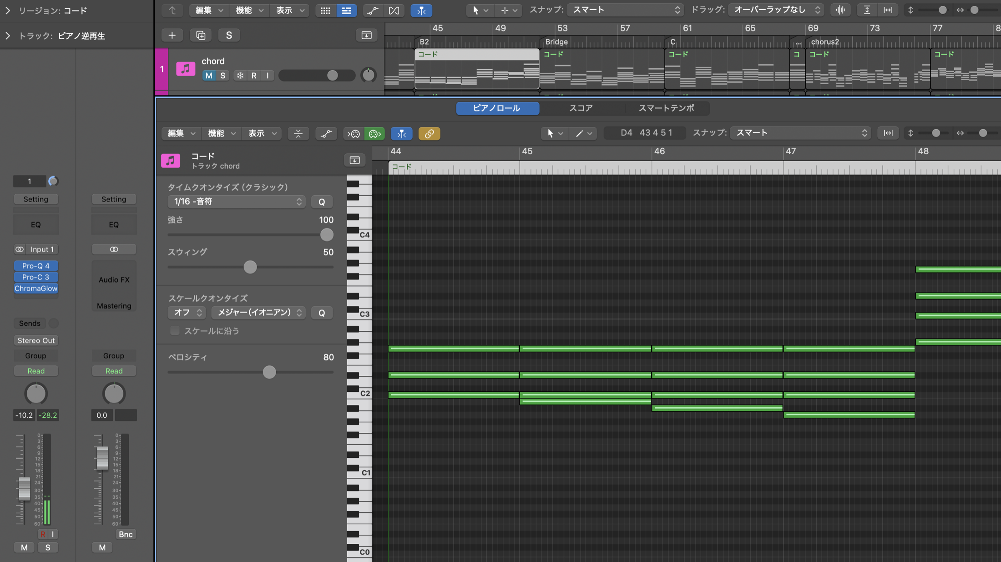This screenshot has height=562, width=1001.
Task: Click the Flex mode icon in main toolbar
Action: coord(394,10)
